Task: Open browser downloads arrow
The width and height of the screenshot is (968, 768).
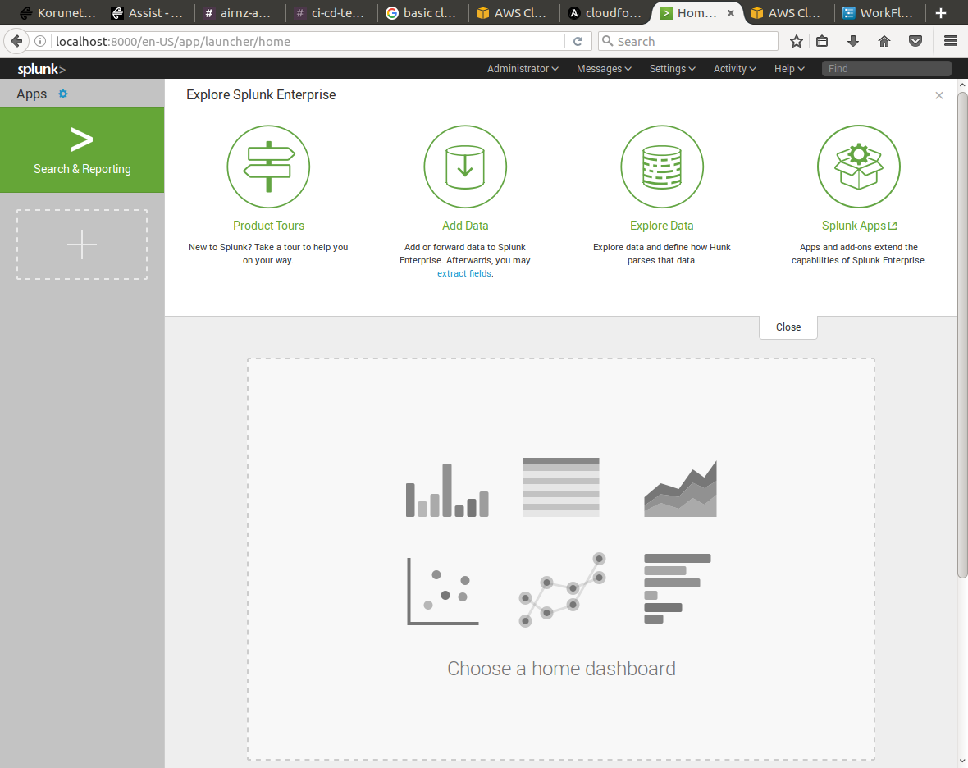Action: click(853, 41)
